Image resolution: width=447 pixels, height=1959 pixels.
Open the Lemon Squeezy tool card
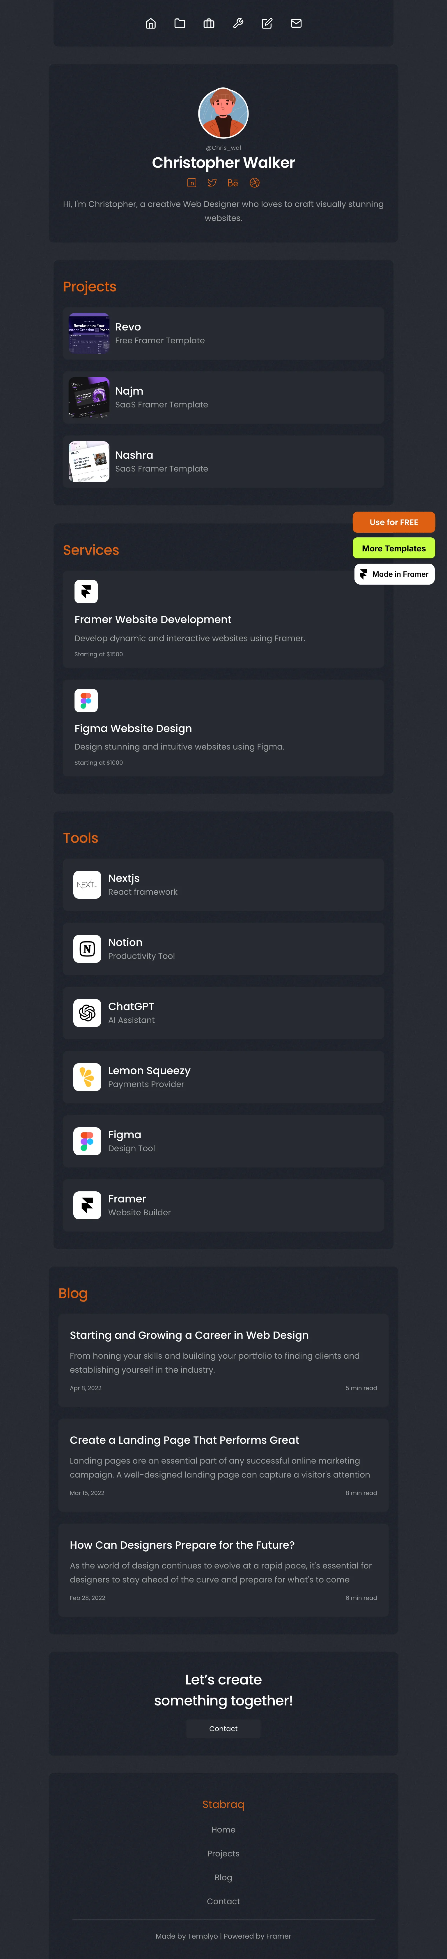[223, 1077]
